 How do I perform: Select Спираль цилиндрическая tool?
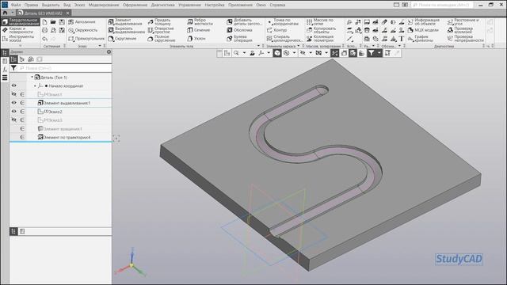tap(284, 39)
